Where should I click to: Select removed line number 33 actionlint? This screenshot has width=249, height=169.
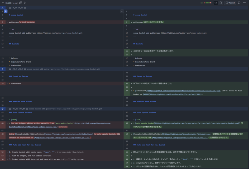(2, 84)
